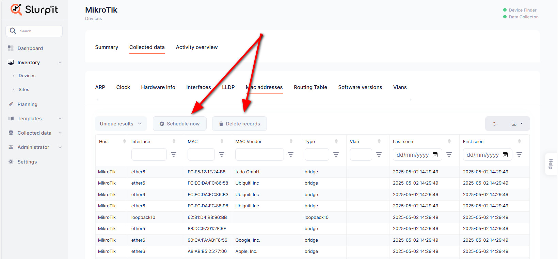Open filter options for MAC Vendor

[x=291, y=155]
